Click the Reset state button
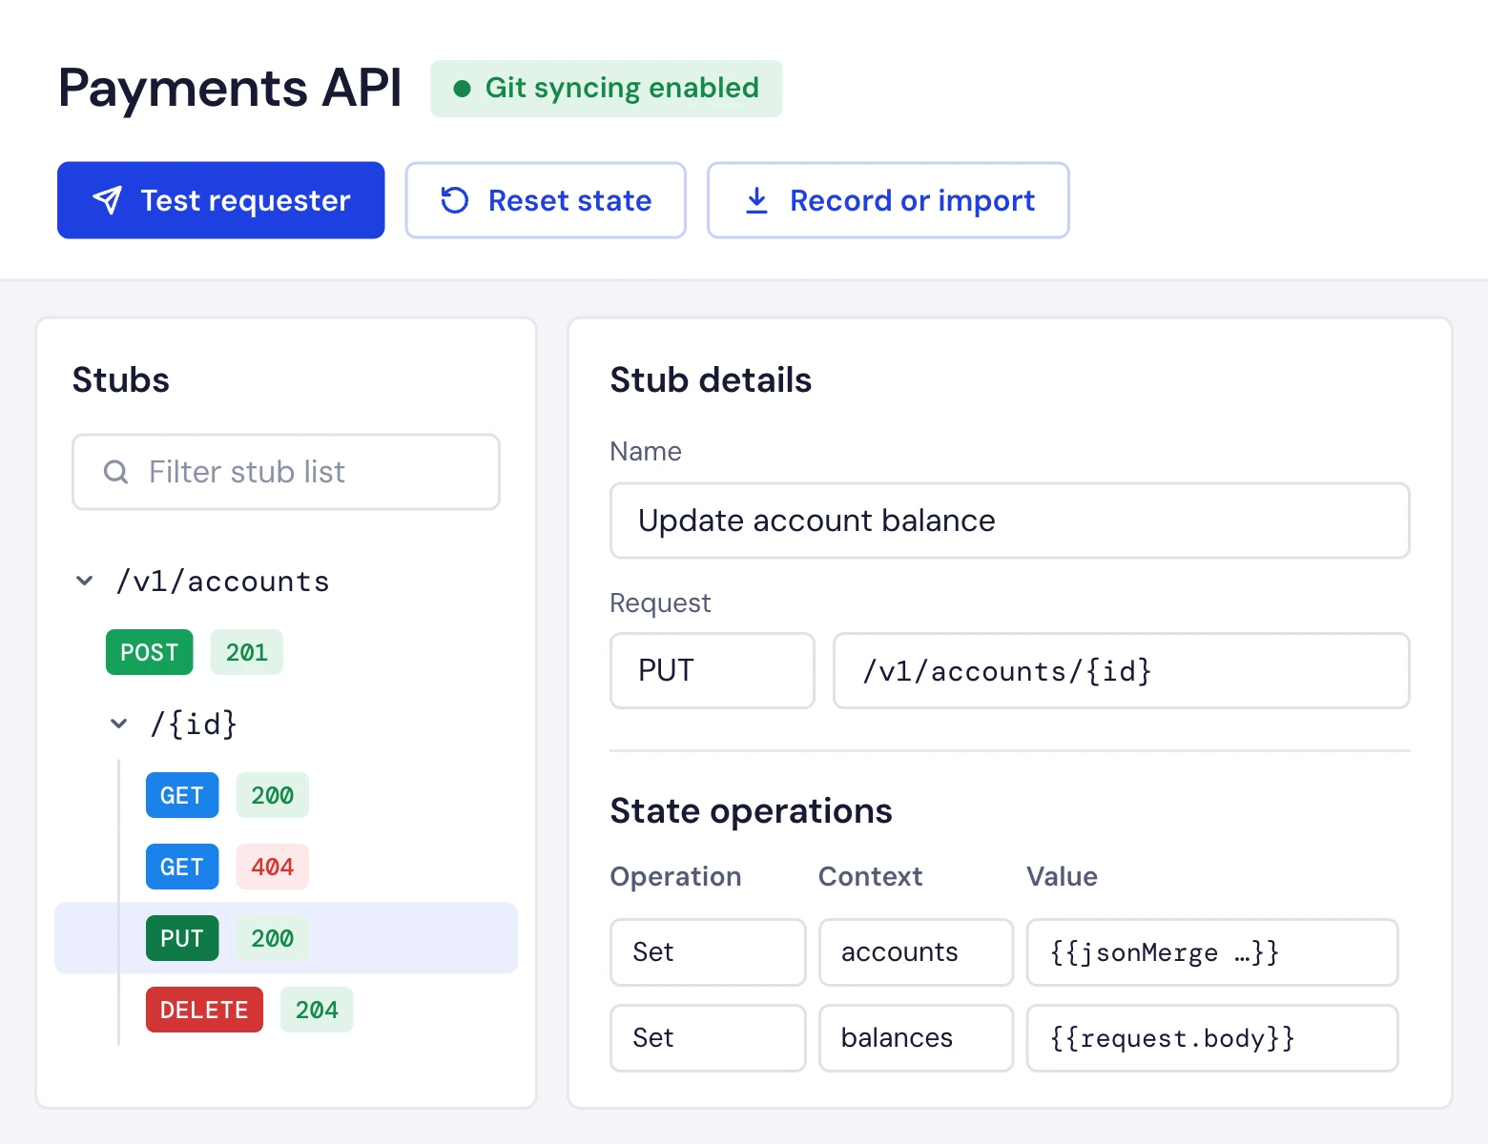The height and width of the screenshot is (1144, 1488). [546, 200]
